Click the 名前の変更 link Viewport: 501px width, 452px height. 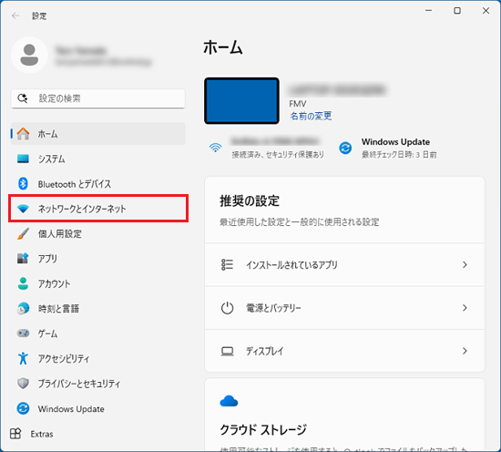pyautogui.click(x=311, y=116)
